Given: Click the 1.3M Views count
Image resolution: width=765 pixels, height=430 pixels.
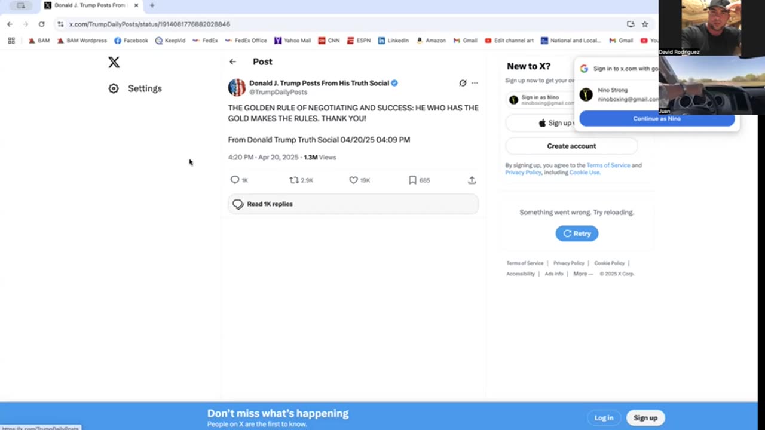Looking at the screenshot, I should (x=320, y=157).
